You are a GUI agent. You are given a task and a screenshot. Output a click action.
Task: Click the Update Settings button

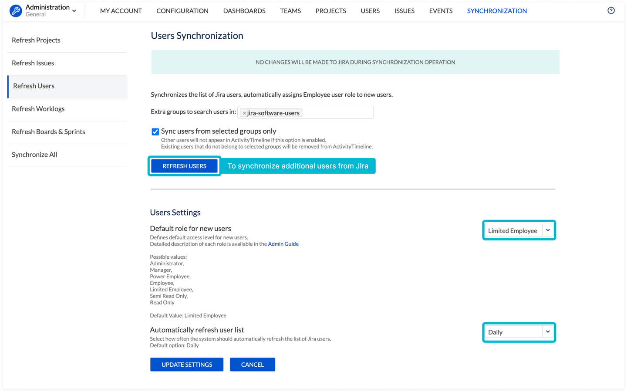click(x=186, y=365)
